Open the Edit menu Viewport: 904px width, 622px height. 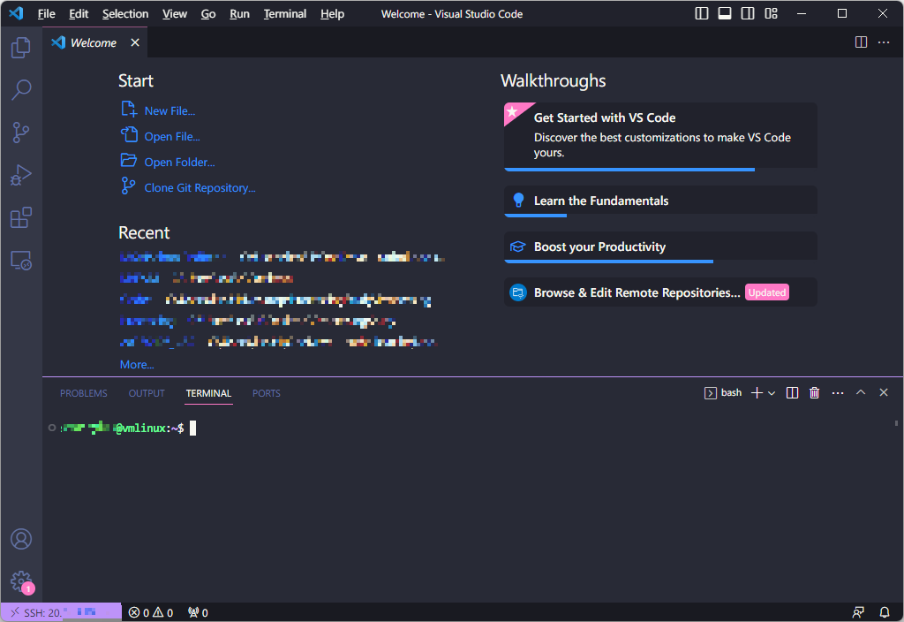(79, 14)
